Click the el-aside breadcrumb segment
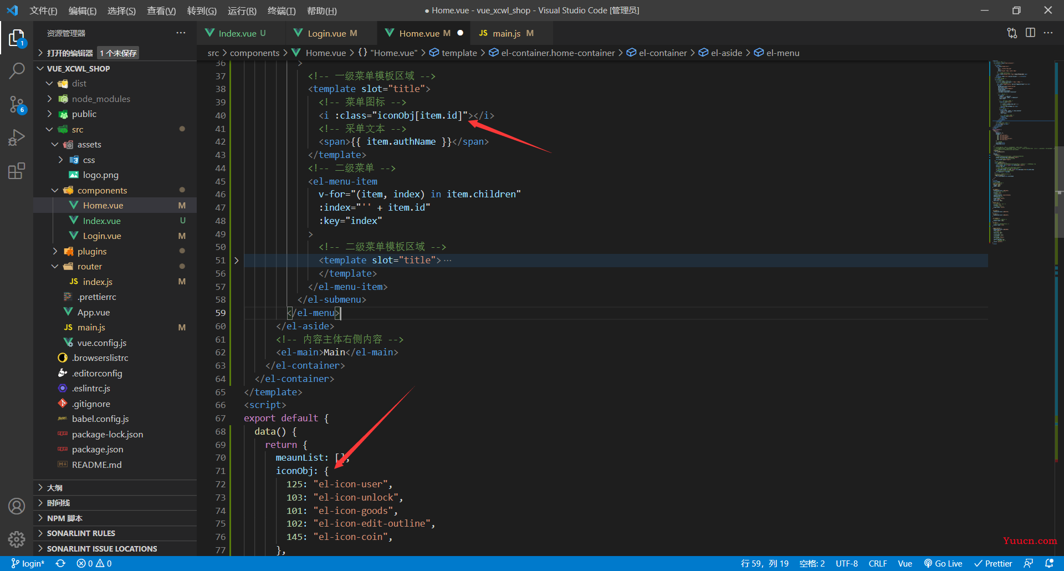The height and width of the screenshot is (571, 1064). tap(726, 53)
